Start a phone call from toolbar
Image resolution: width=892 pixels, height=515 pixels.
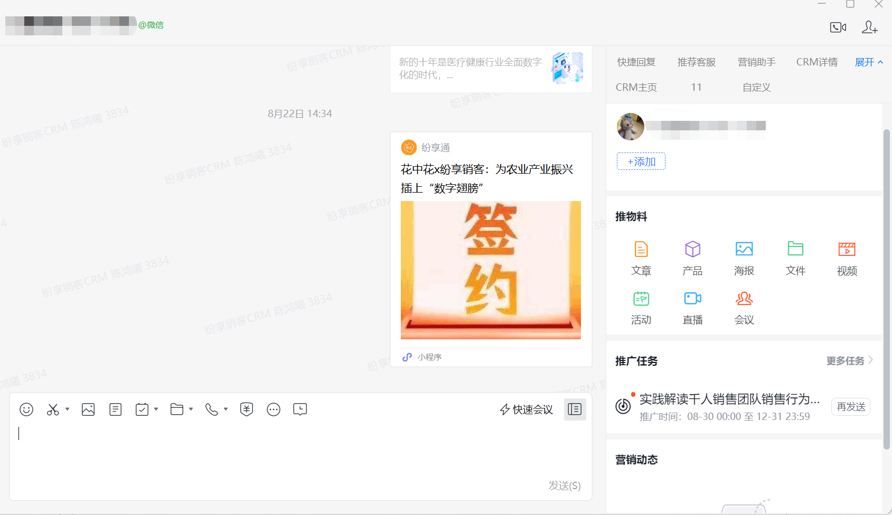212,409
